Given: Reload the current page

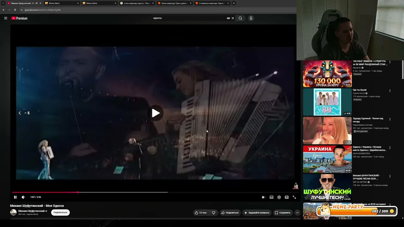Looking at the screenshot, I should pos(15,10).
